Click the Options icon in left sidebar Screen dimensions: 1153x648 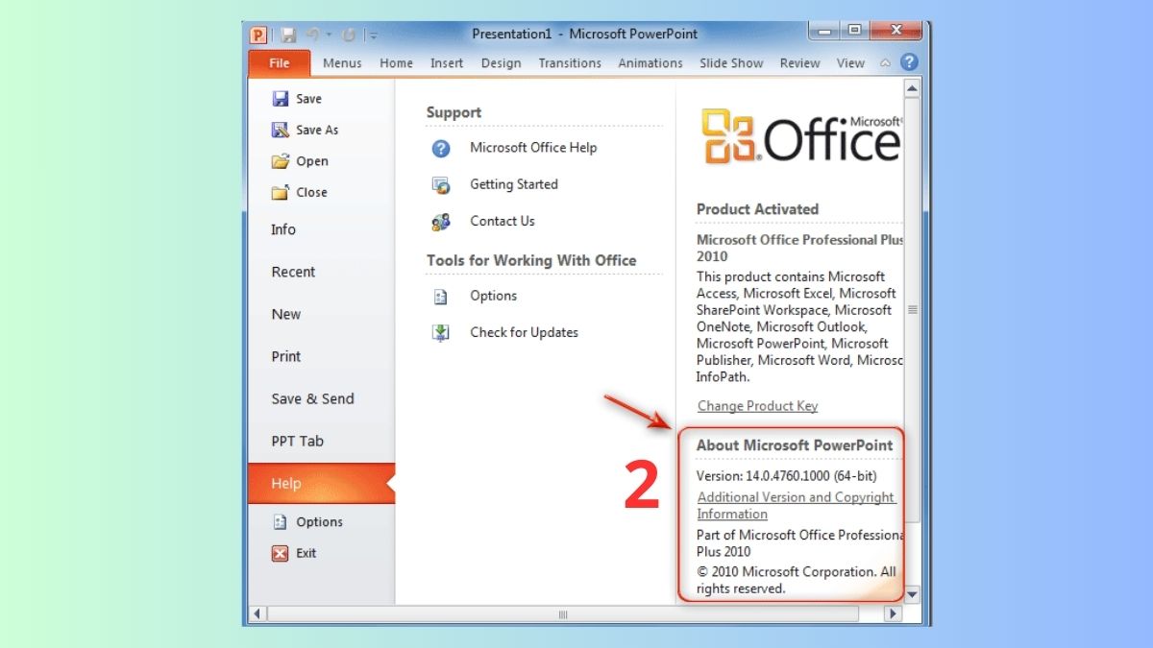(281, 522)
